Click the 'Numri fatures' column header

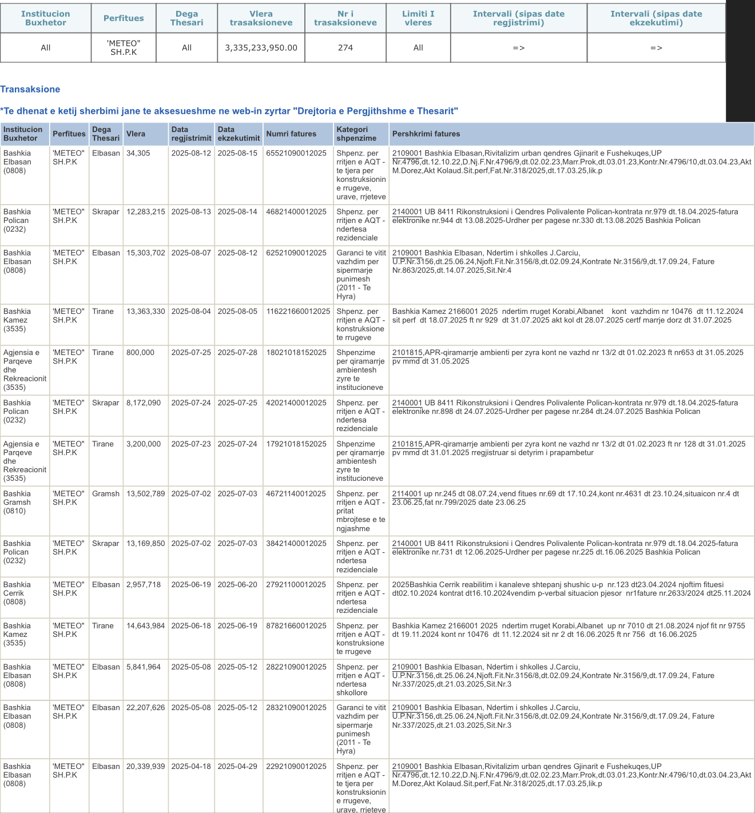pyautogui.click(x=291, y=134)
